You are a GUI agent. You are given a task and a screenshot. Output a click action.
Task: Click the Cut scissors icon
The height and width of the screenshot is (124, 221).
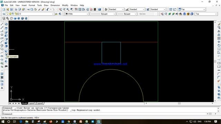tap(28, 9)
